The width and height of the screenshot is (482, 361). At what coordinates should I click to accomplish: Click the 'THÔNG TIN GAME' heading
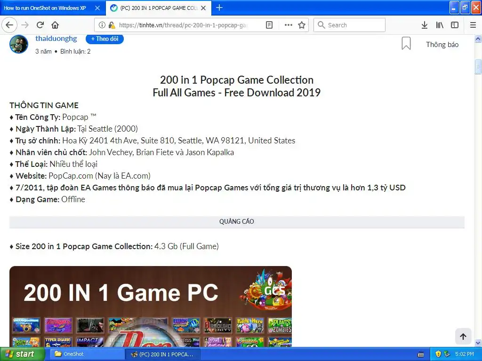(44, 105)
